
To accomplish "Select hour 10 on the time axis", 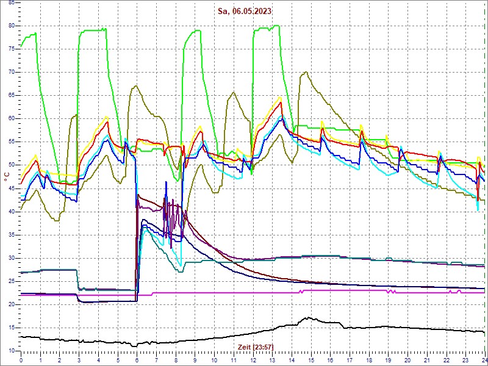I will point(214,360).
